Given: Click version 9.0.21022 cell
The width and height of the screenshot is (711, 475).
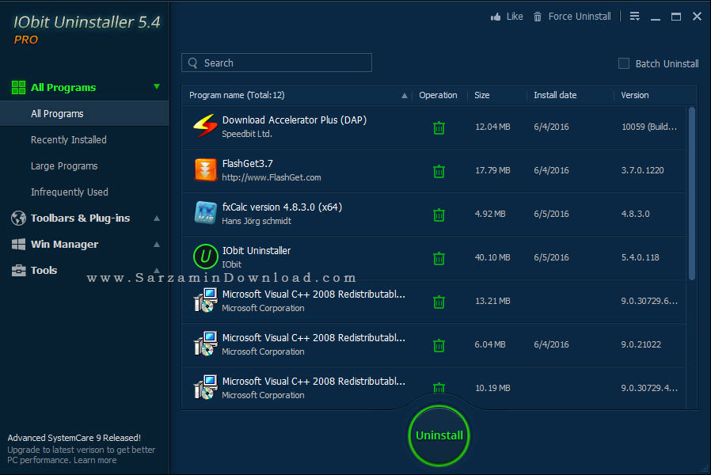Looking at the screenshot, I should click(641, 344).
